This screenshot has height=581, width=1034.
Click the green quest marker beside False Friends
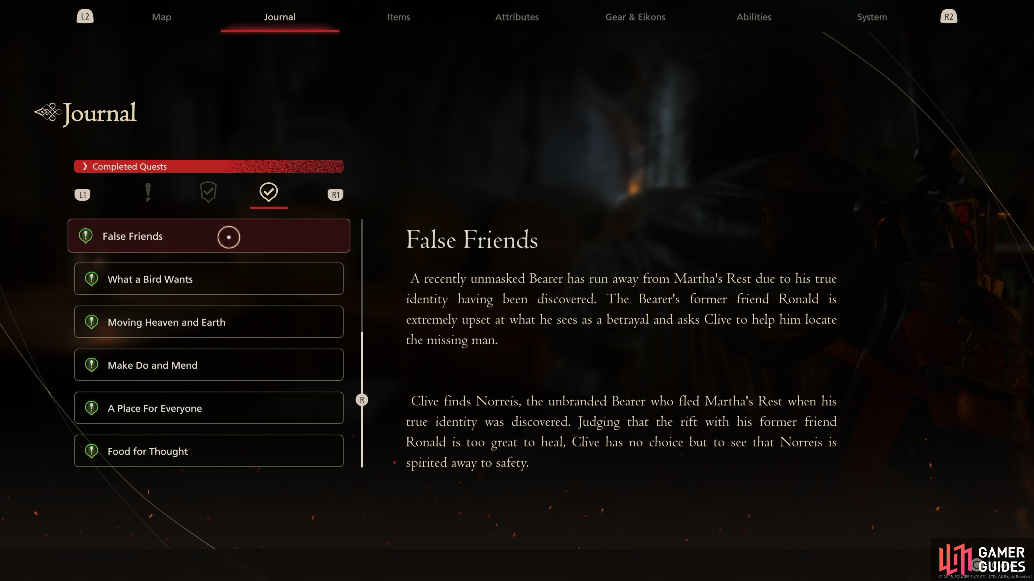86,236
